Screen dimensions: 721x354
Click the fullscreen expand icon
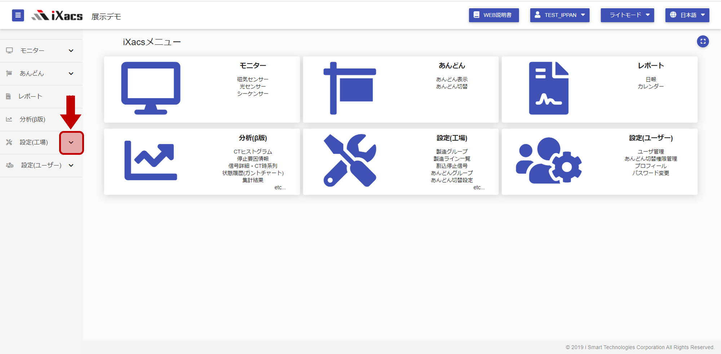[x=703, y=41]
